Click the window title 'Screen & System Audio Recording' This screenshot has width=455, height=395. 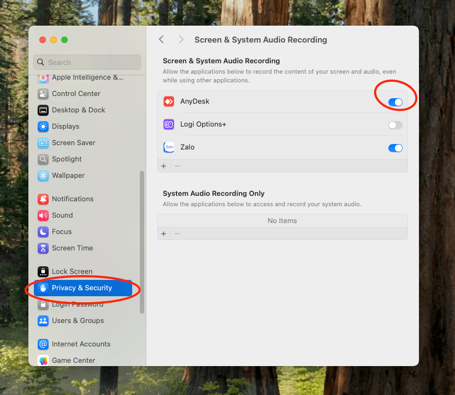[x=261, y=40]
